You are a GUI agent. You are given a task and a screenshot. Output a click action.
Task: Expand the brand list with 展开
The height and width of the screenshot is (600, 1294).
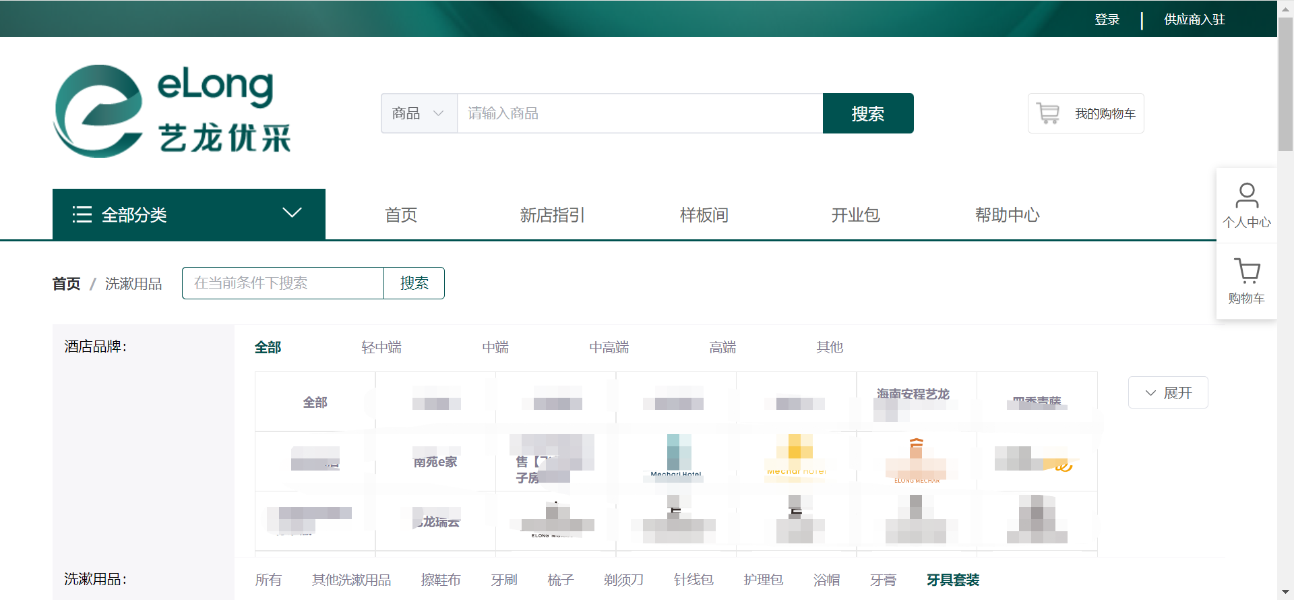click(1168, 392)
